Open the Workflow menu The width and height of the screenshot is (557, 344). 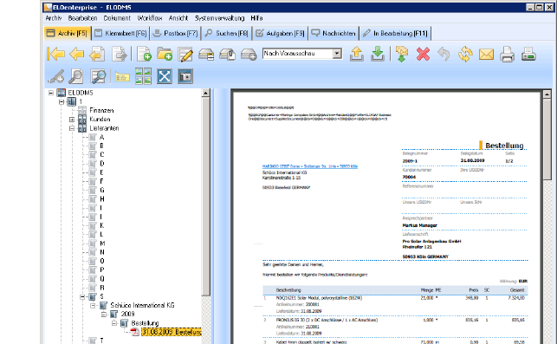[x=150, y=18]
